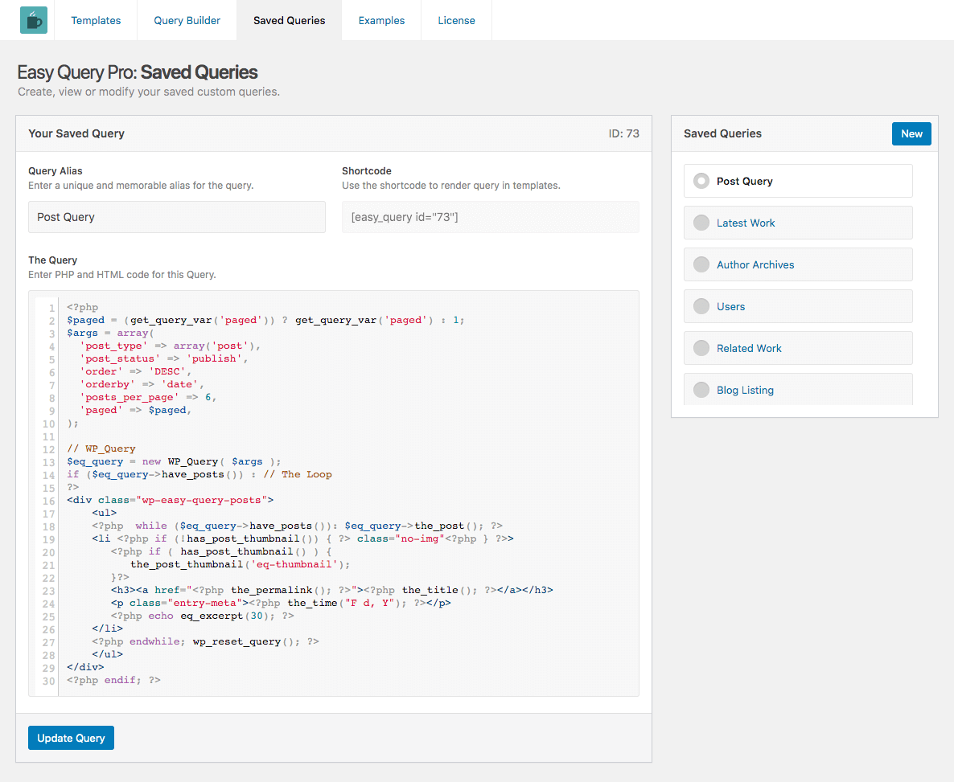954x782 pixels.
Task: Open the Author Archives saved query link
Action: pyautogui.click(x=755, y=264)
